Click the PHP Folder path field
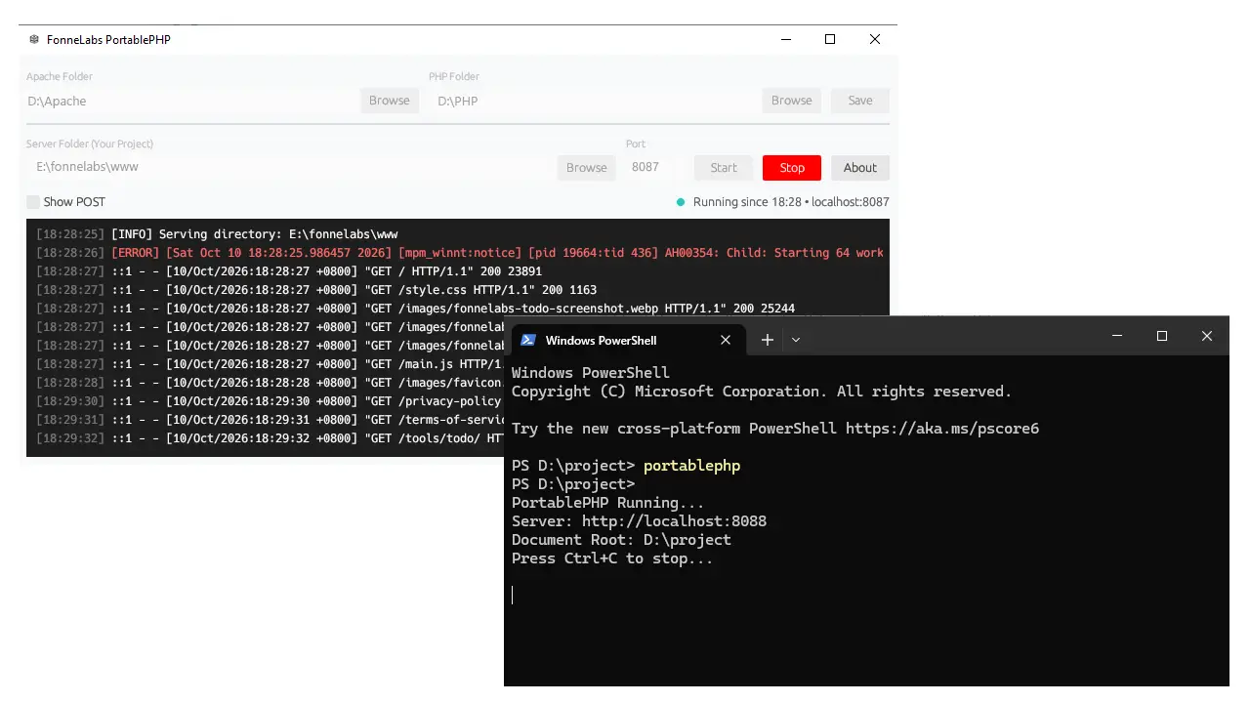1250x703 pixels. (x=595, y=101)
